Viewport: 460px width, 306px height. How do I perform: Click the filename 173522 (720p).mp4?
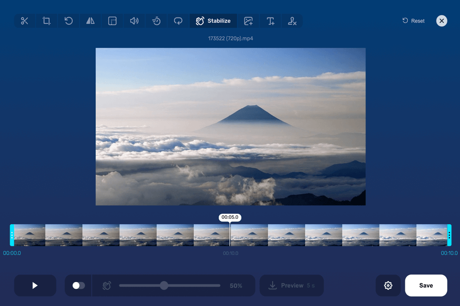(x=230, y=38)
